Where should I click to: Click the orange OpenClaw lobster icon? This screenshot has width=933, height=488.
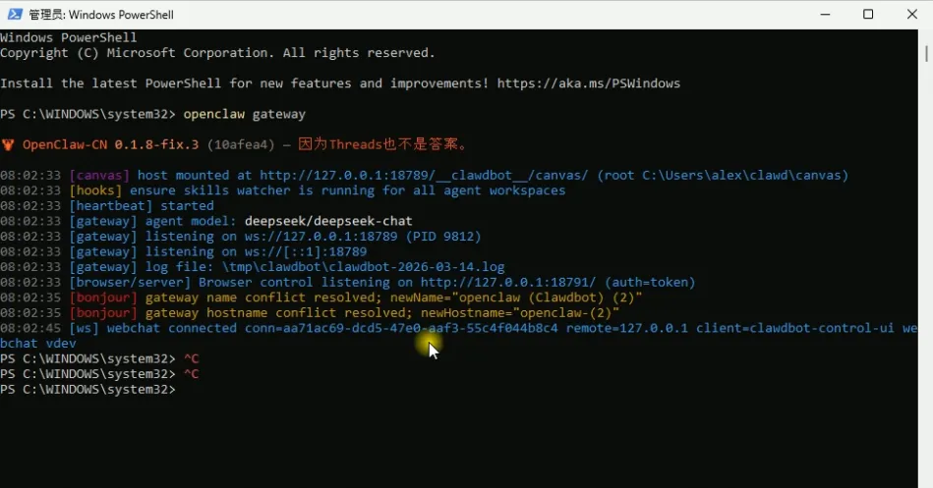[x=8, y=144]
